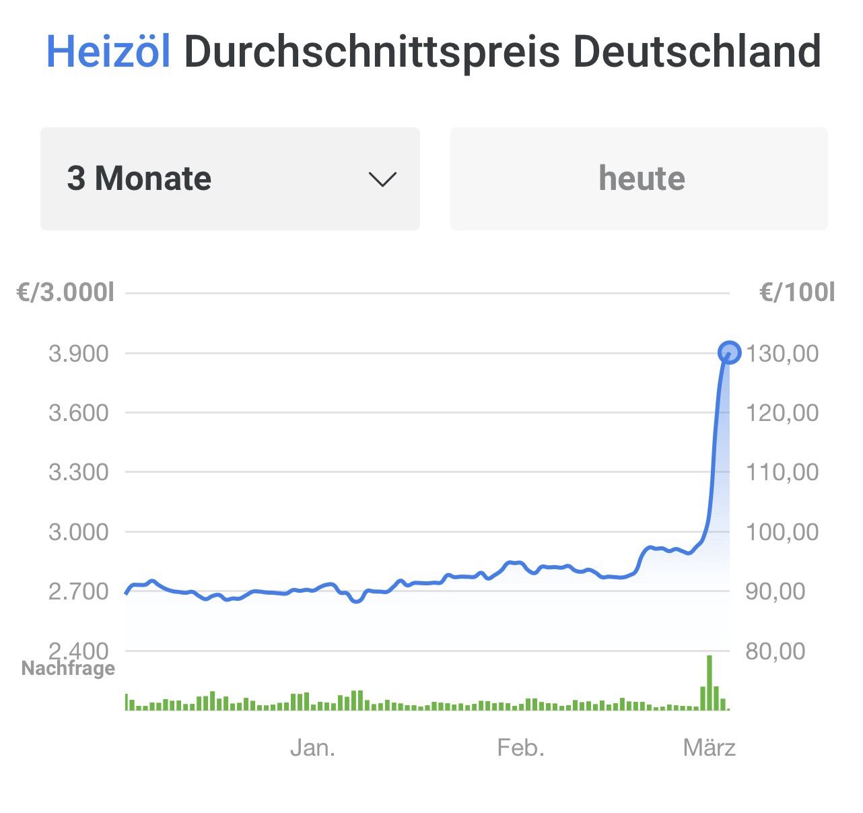Click the 3.600 left axis value
The width and height of the screenshot is (863, 813).
(78, 412)
